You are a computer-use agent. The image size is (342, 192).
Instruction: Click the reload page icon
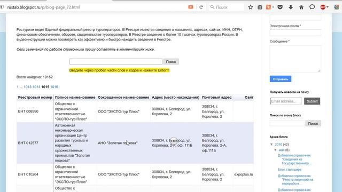coord(201,7)
